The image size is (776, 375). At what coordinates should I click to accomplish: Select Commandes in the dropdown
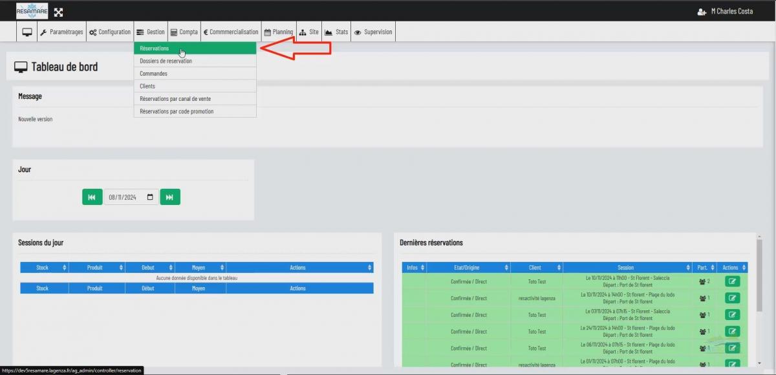(195, 74)
